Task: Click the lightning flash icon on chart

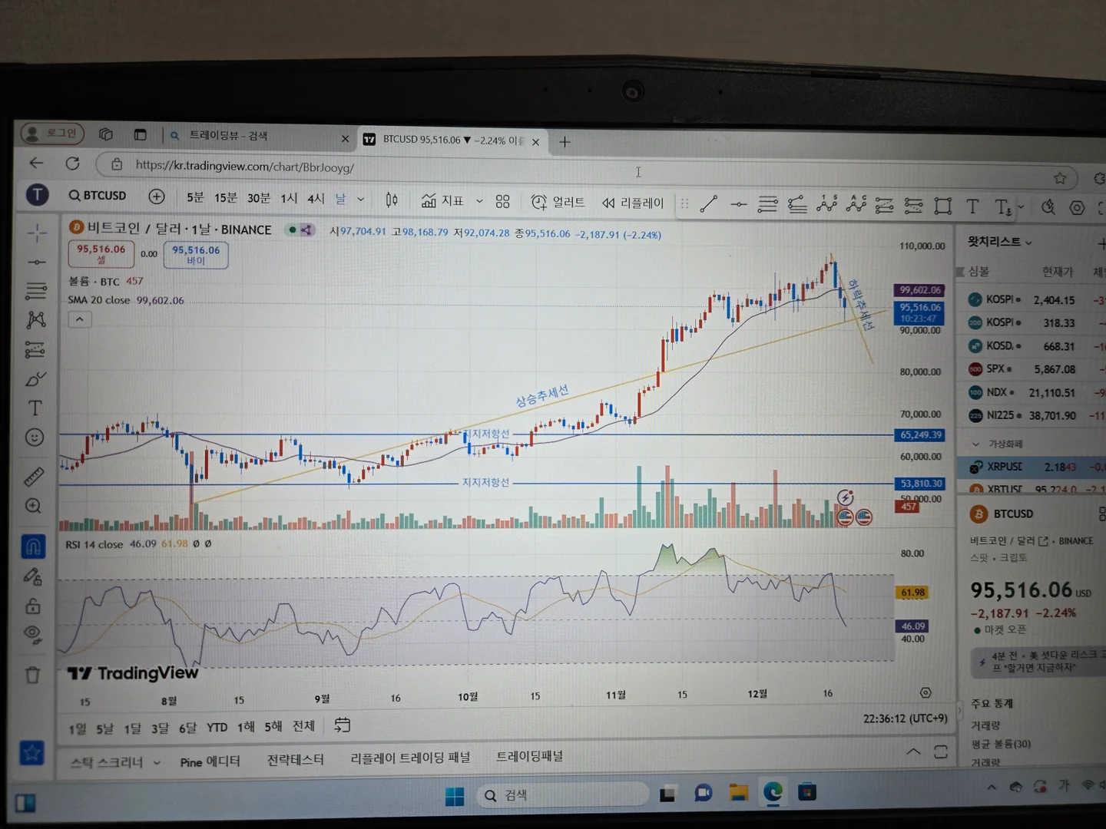Action: pos(845,497)
